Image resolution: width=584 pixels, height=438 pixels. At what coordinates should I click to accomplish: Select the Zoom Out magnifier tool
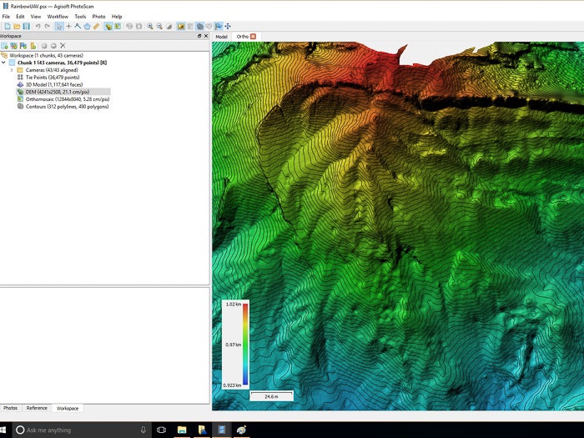(x=160, y=27)
